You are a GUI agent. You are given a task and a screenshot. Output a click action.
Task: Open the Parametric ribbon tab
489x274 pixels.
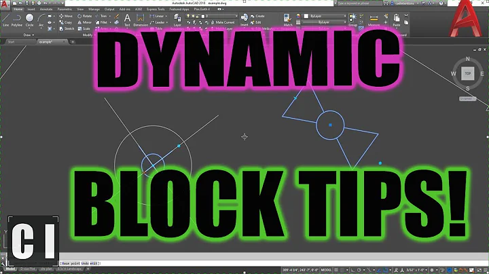(65, 9)
